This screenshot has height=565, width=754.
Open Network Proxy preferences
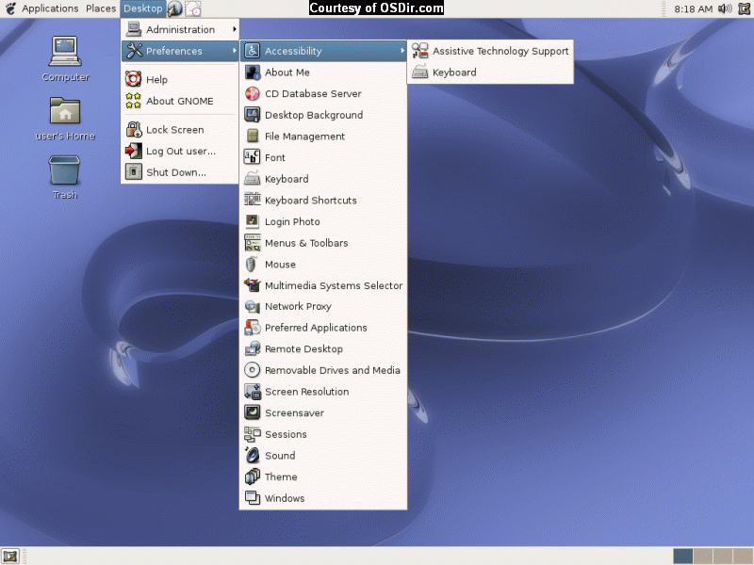(323, 307)
